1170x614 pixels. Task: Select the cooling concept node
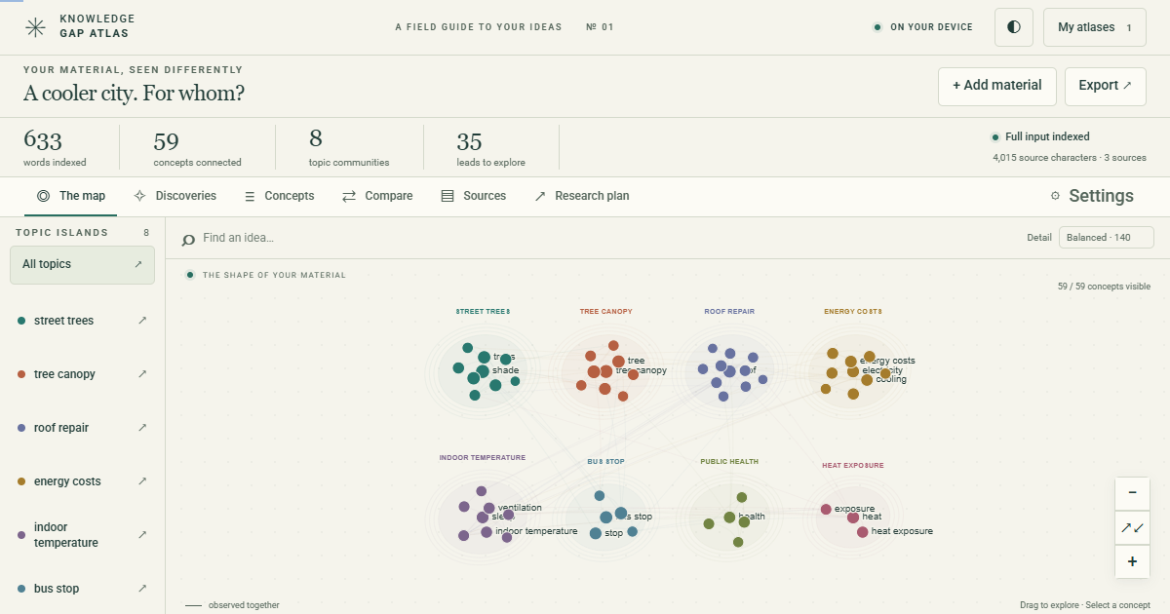pyautogui.click(x=867, y=380)
